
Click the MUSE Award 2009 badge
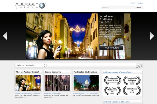coord(132,90)
